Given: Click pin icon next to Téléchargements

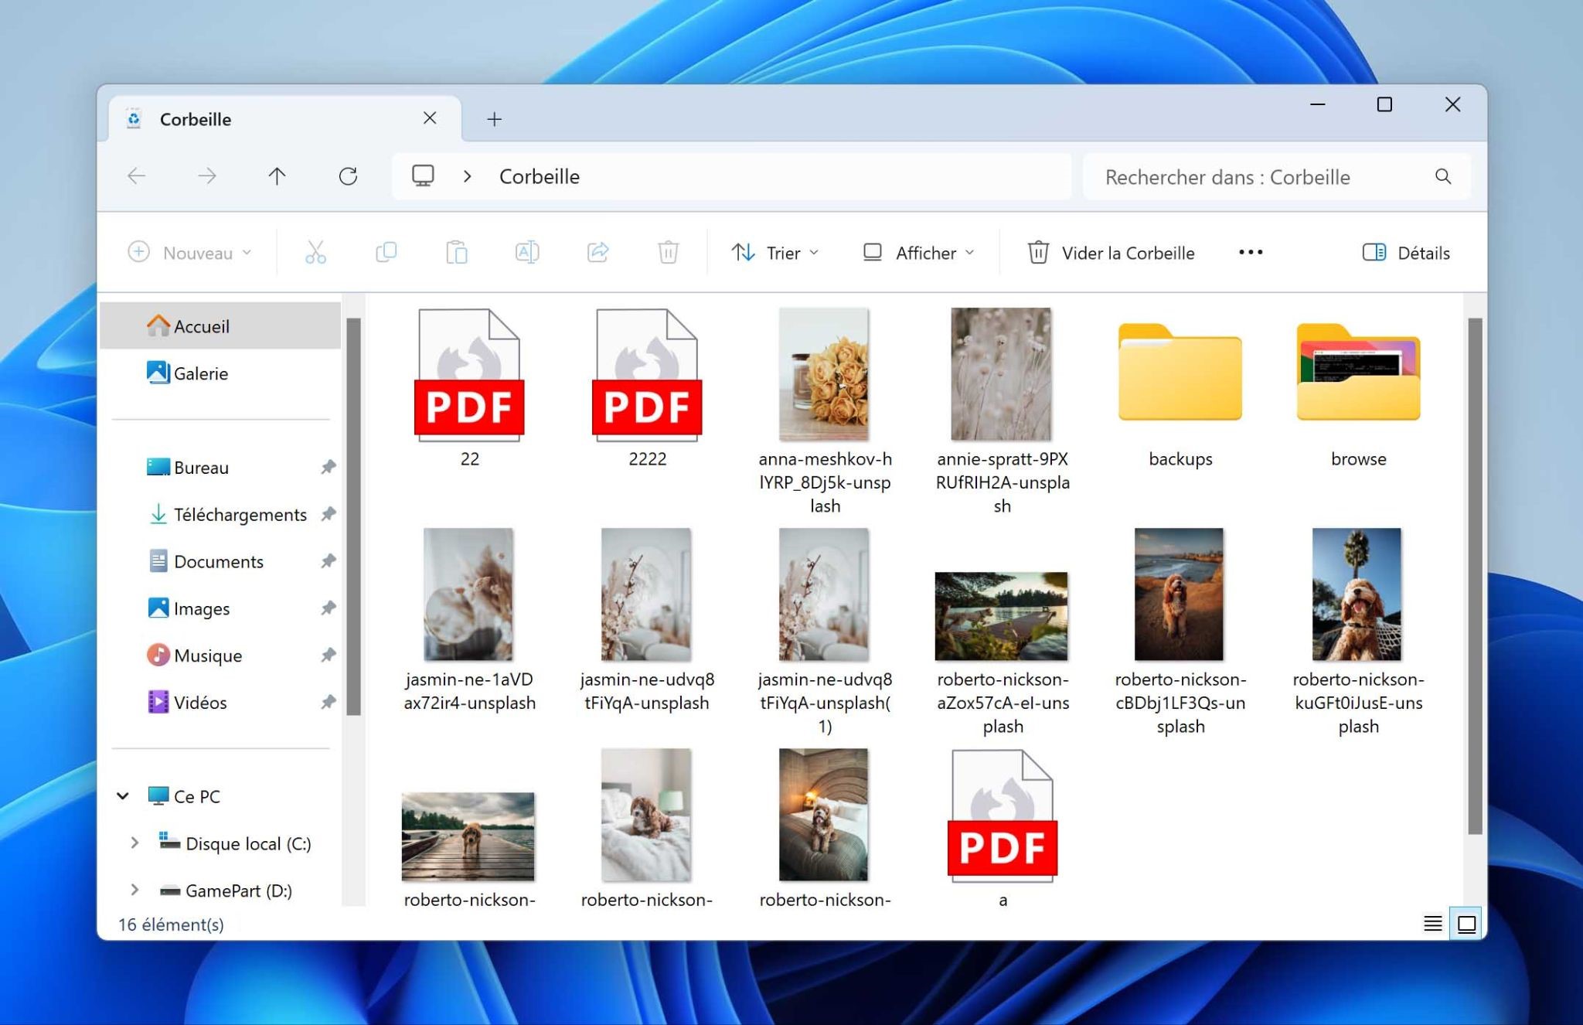Looking at the screenshot, I should pos(329,514).
